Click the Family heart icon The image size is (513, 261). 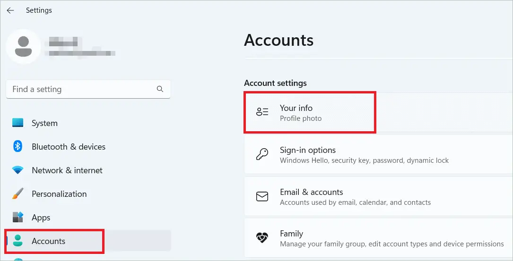(x=262, y=238)
